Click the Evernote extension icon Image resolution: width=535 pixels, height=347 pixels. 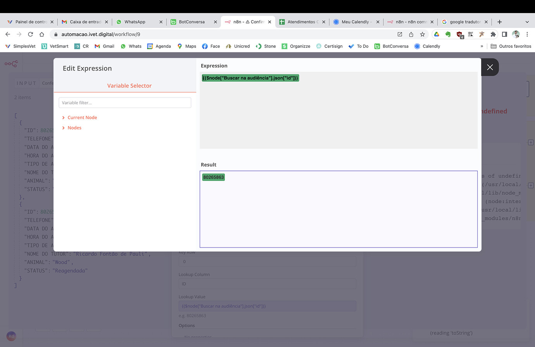(x=448, y=34)
